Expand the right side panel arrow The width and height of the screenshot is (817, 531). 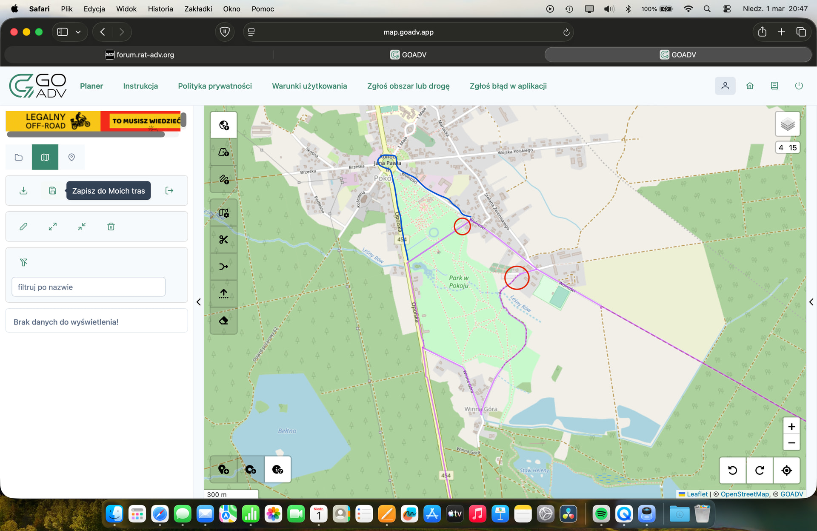[811, 302]
